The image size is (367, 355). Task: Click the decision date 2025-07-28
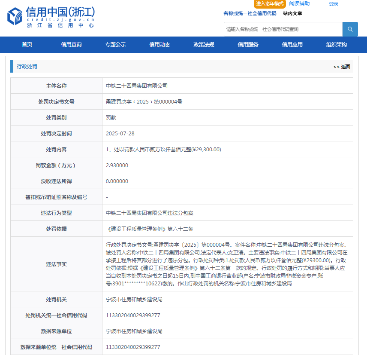[120, 134]
